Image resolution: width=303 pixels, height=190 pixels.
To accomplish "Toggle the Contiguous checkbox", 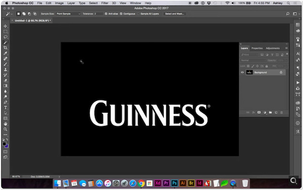I will [x=121, y=14].
